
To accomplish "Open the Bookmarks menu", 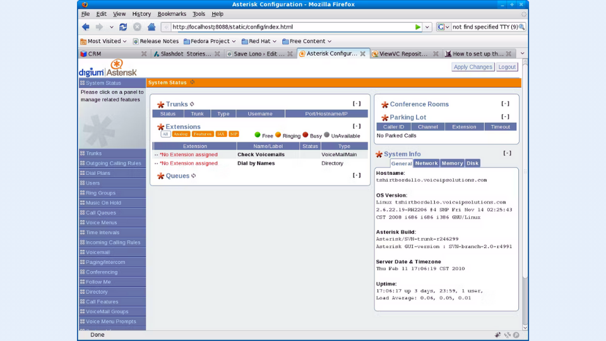I will tap(172, 13).
